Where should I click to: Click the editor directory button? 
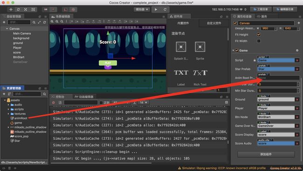coord(285,9)
